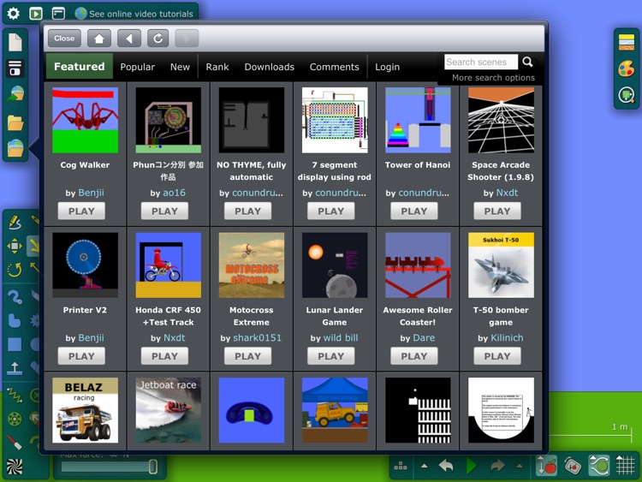Create a new scene with the blank page icon
The height and width of the screenshot is (482, 642).
pyautogui.click(x=15, y=42)
